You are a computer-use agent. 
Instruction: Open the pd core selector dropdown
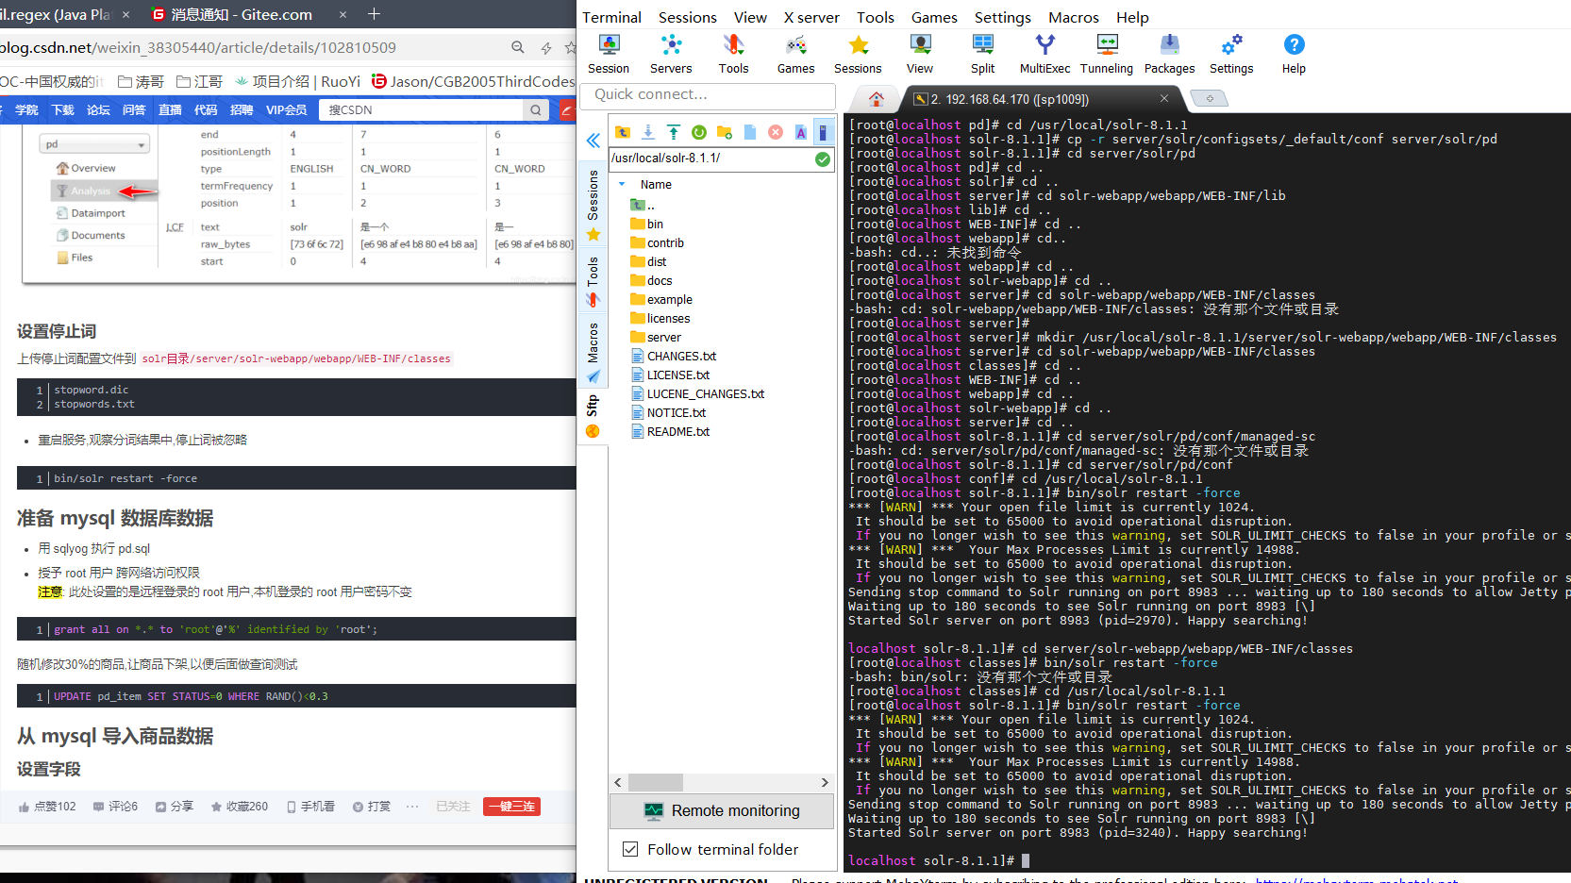point(95,144)
